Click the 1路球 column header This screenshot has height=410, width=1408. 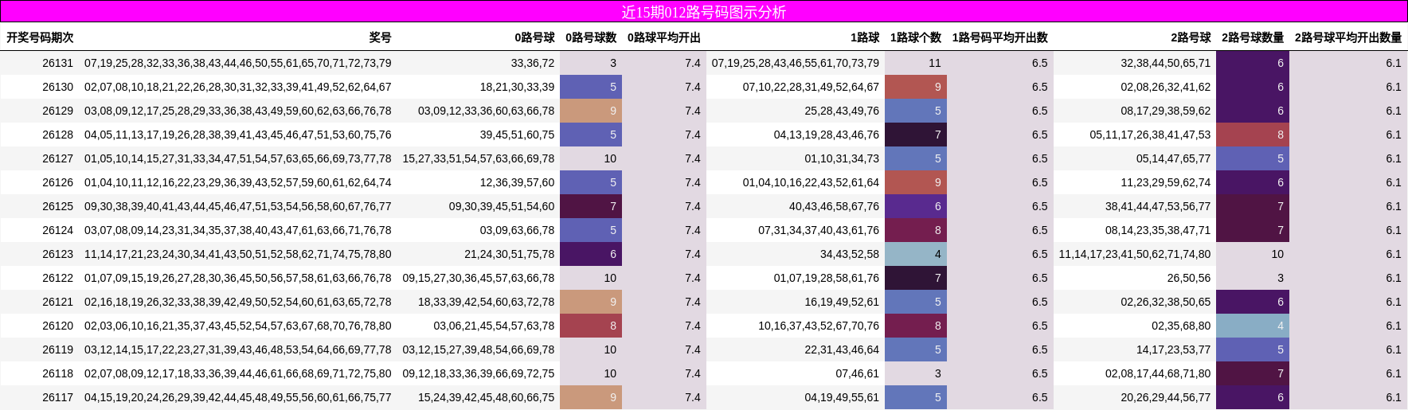click(x=865, y=37)
